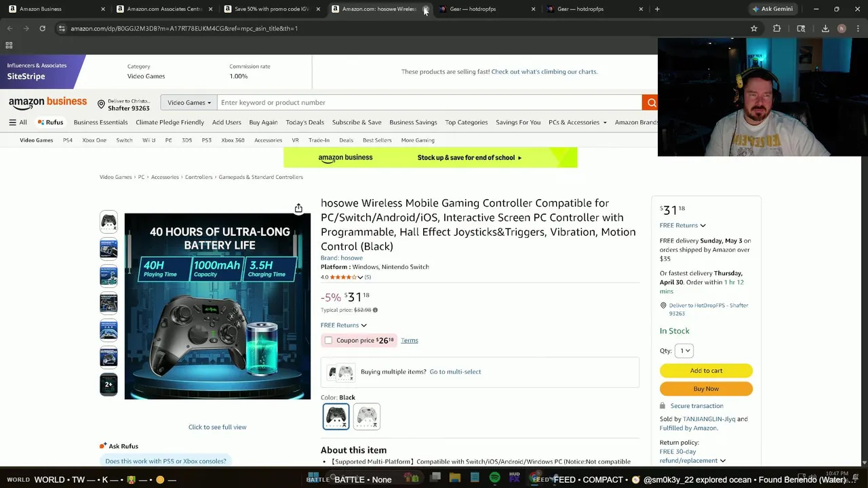This screenshot has height=488, width=868.
Task: Open the Brand: hosowe link
Action: [x=342, y=258]
